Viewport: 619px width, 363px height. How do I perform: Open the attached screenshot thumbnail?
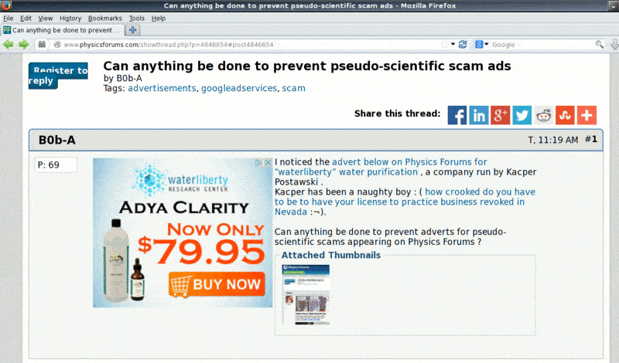(306, 294)
